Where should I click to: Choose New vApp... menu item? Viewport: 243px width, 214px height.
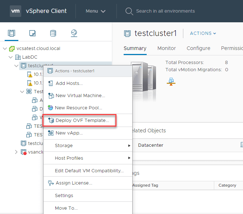[88, 133]
